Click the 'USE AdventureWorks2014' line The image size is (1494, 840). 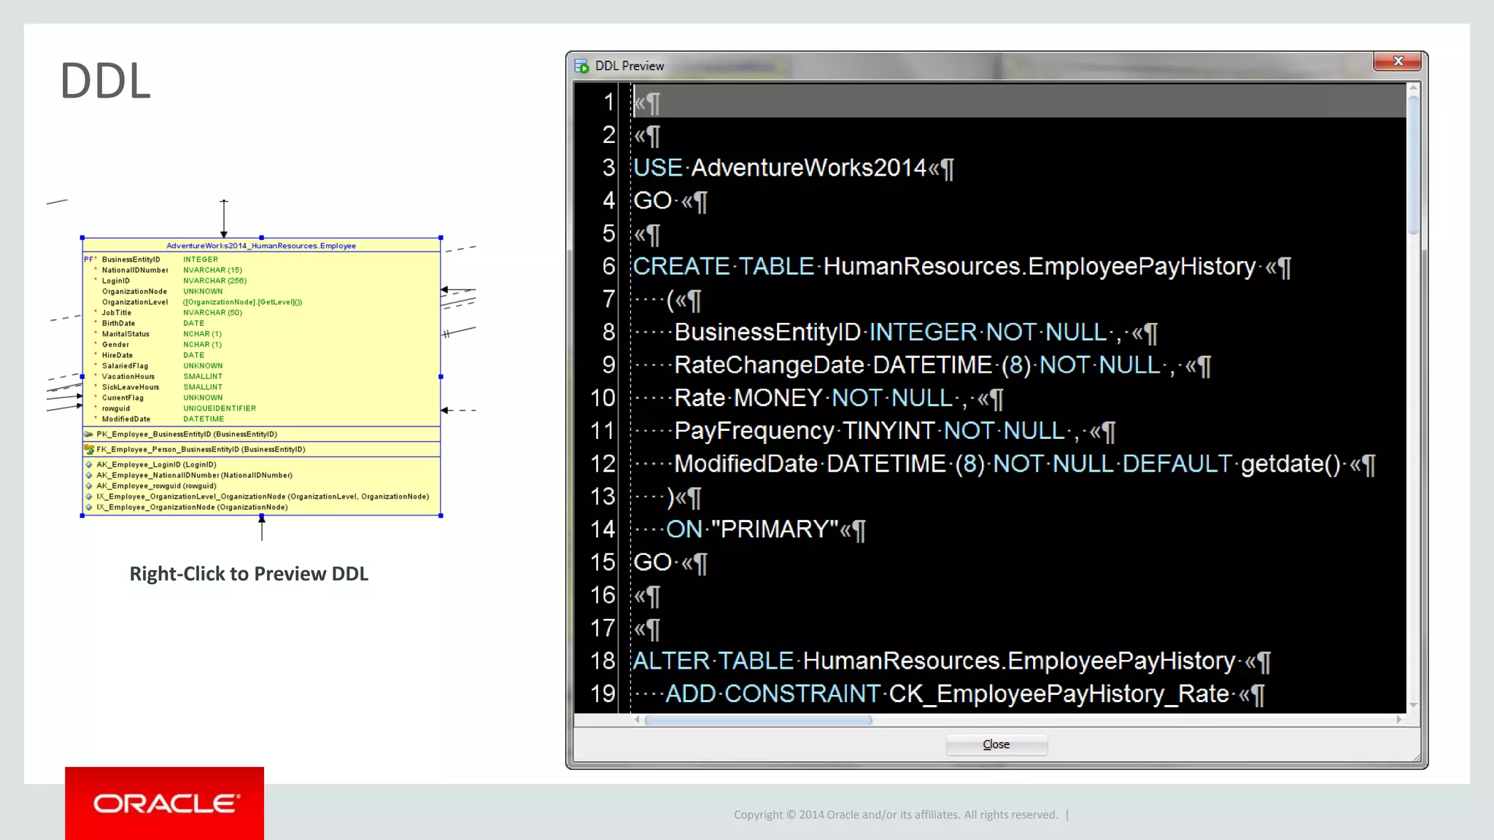793,168
